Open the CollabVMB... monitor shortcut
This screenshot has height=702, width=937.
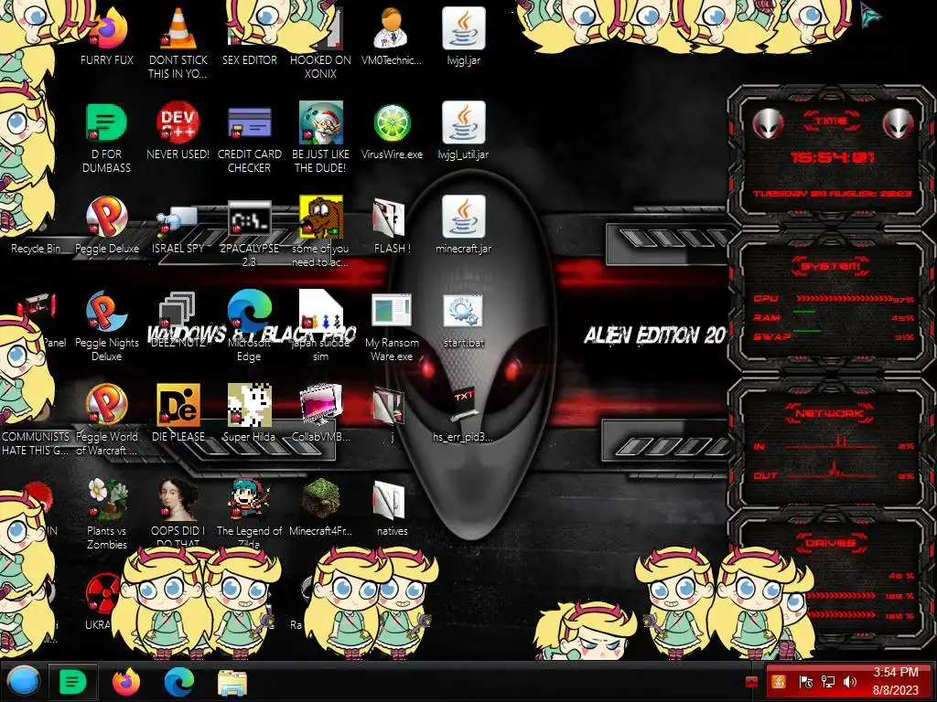tap(321, 405)
